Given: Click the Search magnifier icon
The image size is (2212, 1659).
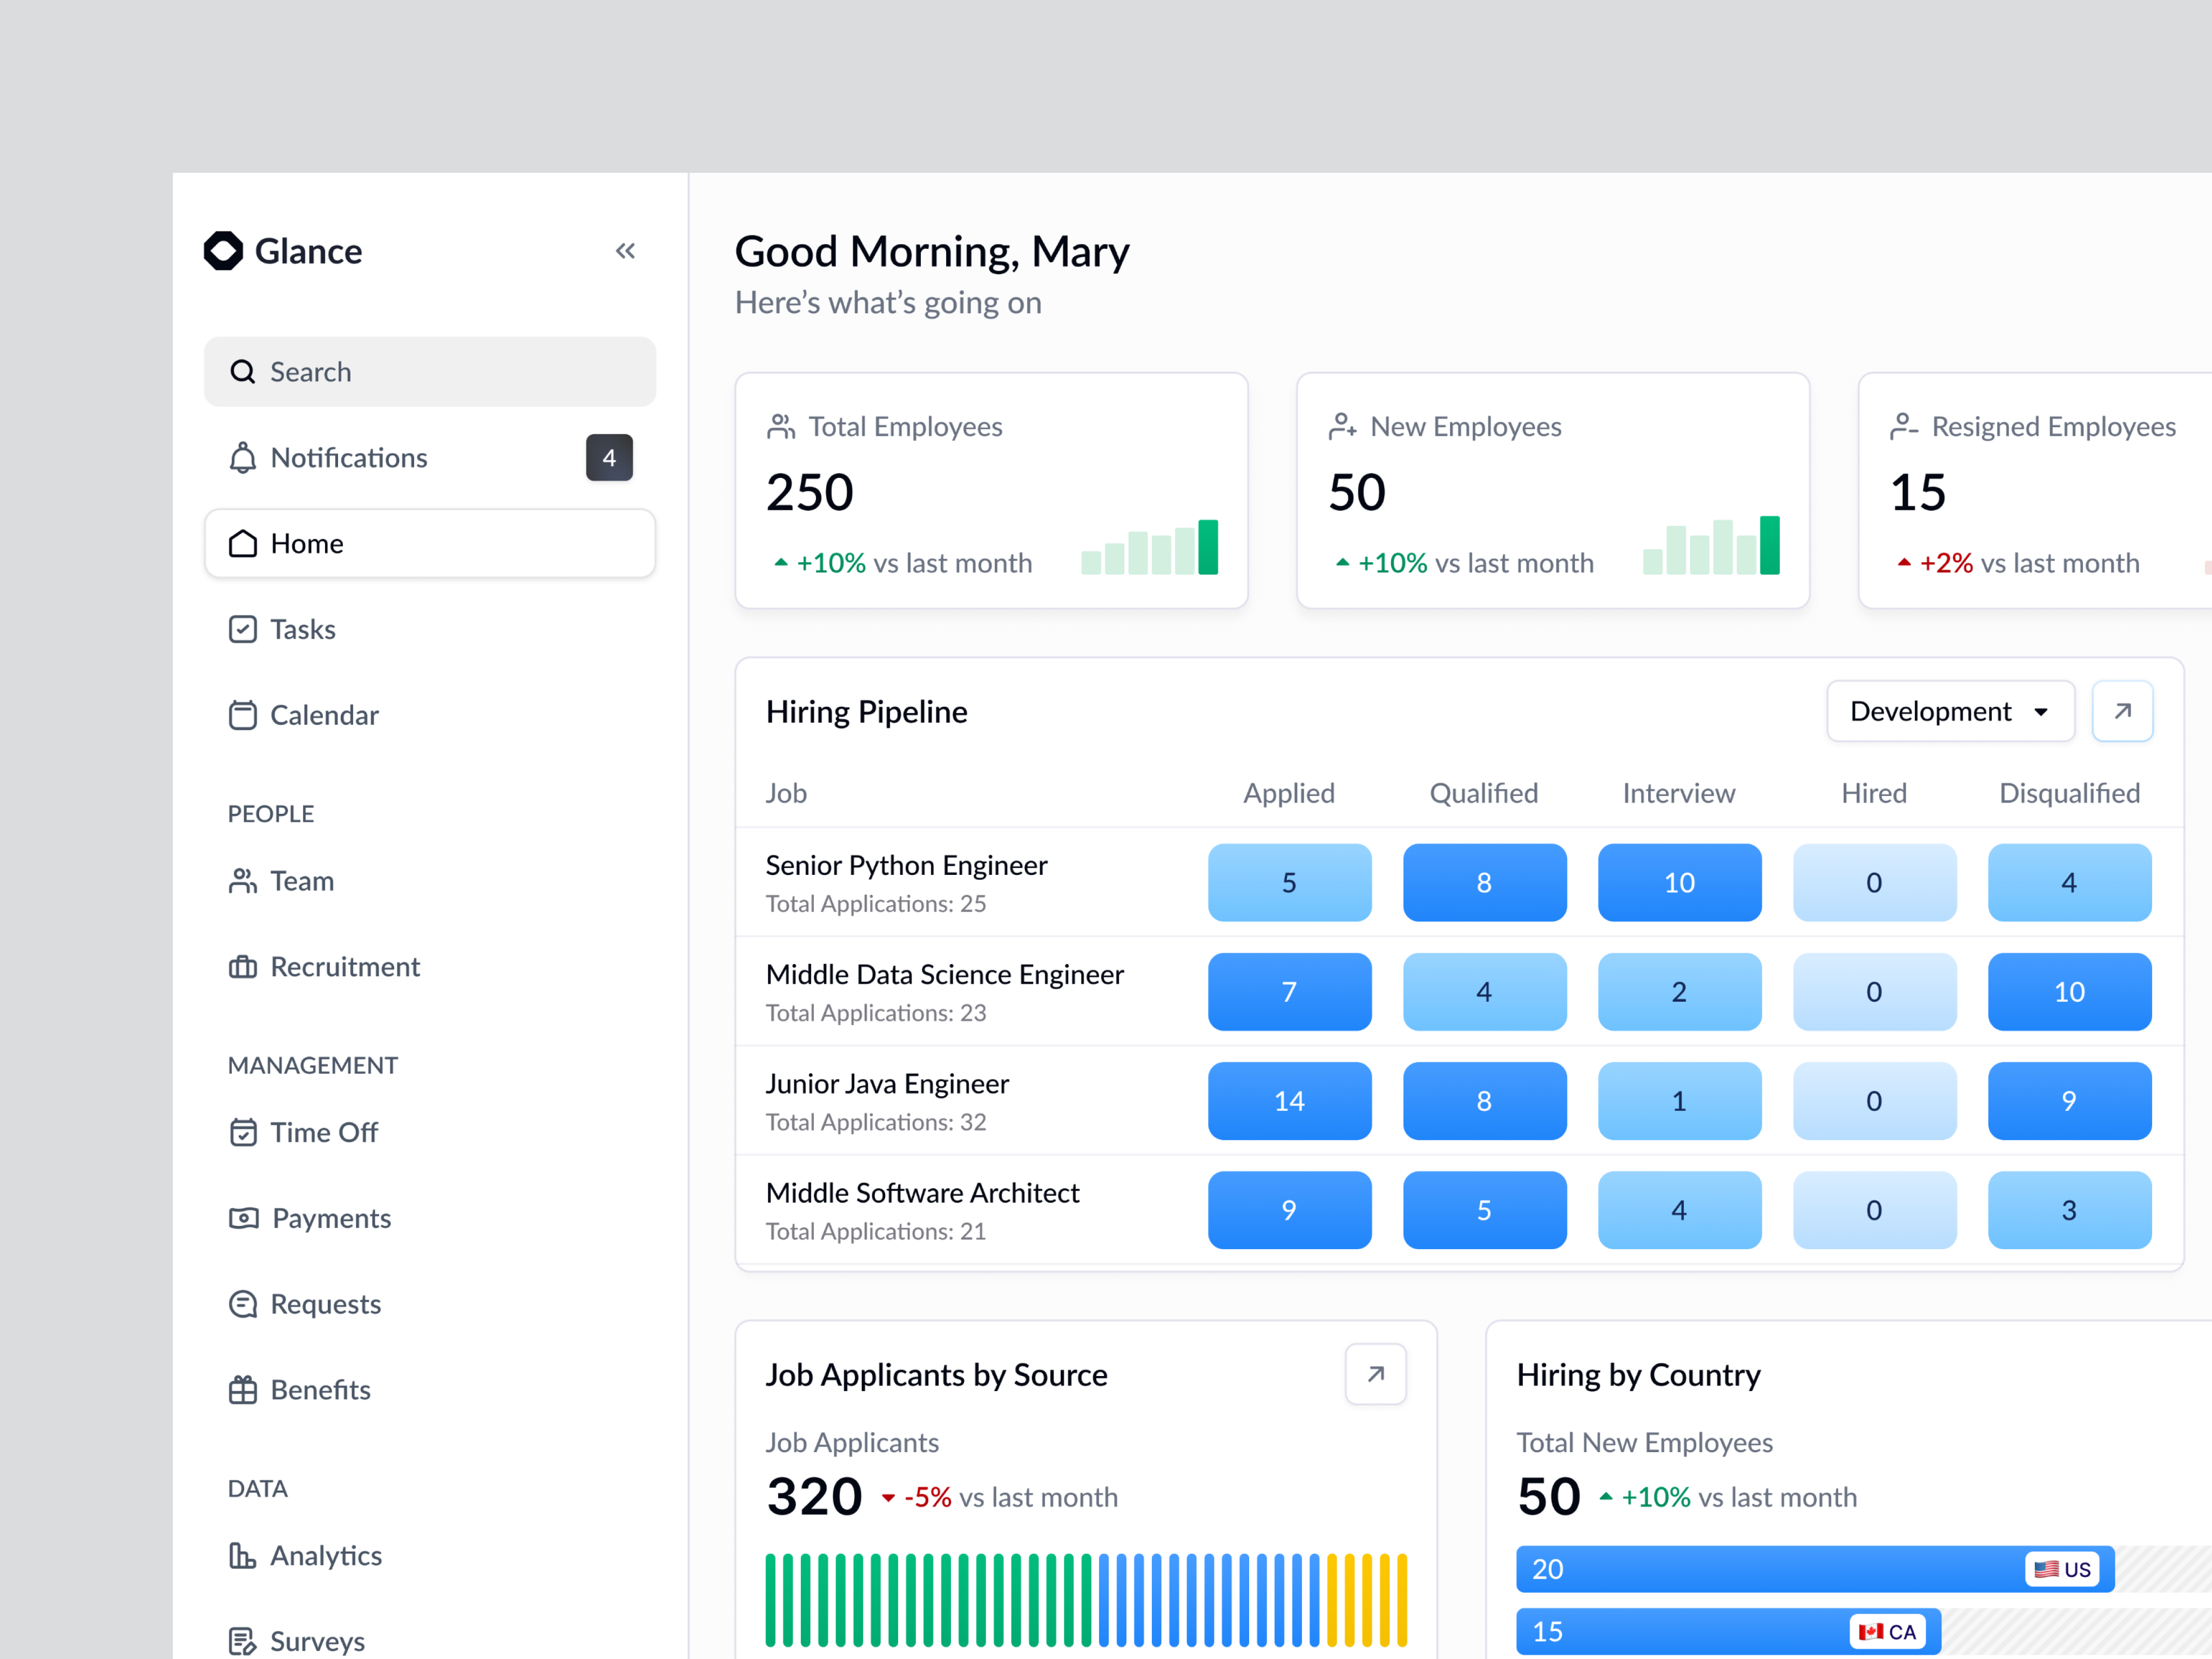Looking at the screenshot, I should click(243, 372).
